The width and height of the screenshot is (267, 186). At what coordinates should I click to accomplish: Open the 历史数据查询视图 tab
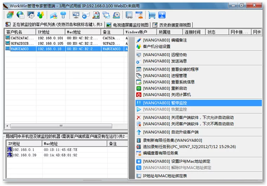(172, 25)
